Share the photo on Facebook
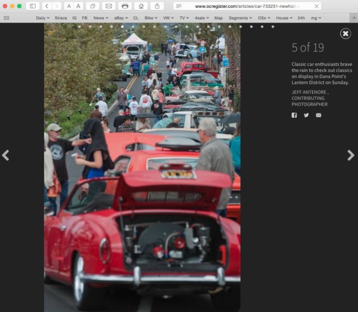Screen dimensions: 358x312 (x=294, y=115)
